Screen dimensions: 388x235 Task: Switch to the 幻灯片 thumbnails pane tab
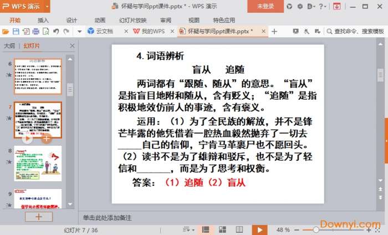point(32,46)
